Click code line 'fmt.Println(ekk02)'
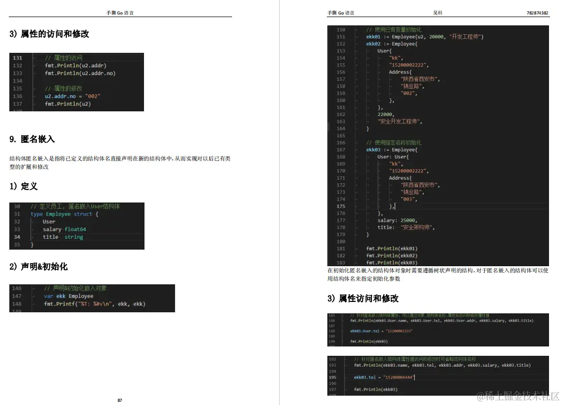 coord(392,256)
